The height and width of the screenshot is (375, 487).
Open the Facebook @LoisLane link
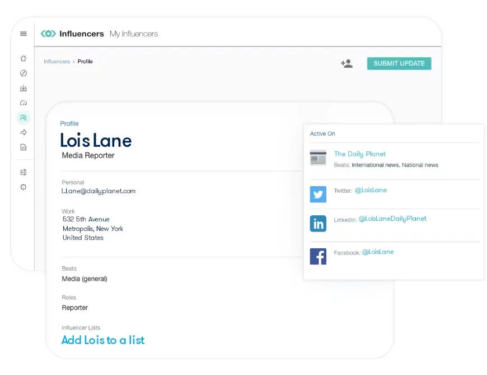[378, 252]
